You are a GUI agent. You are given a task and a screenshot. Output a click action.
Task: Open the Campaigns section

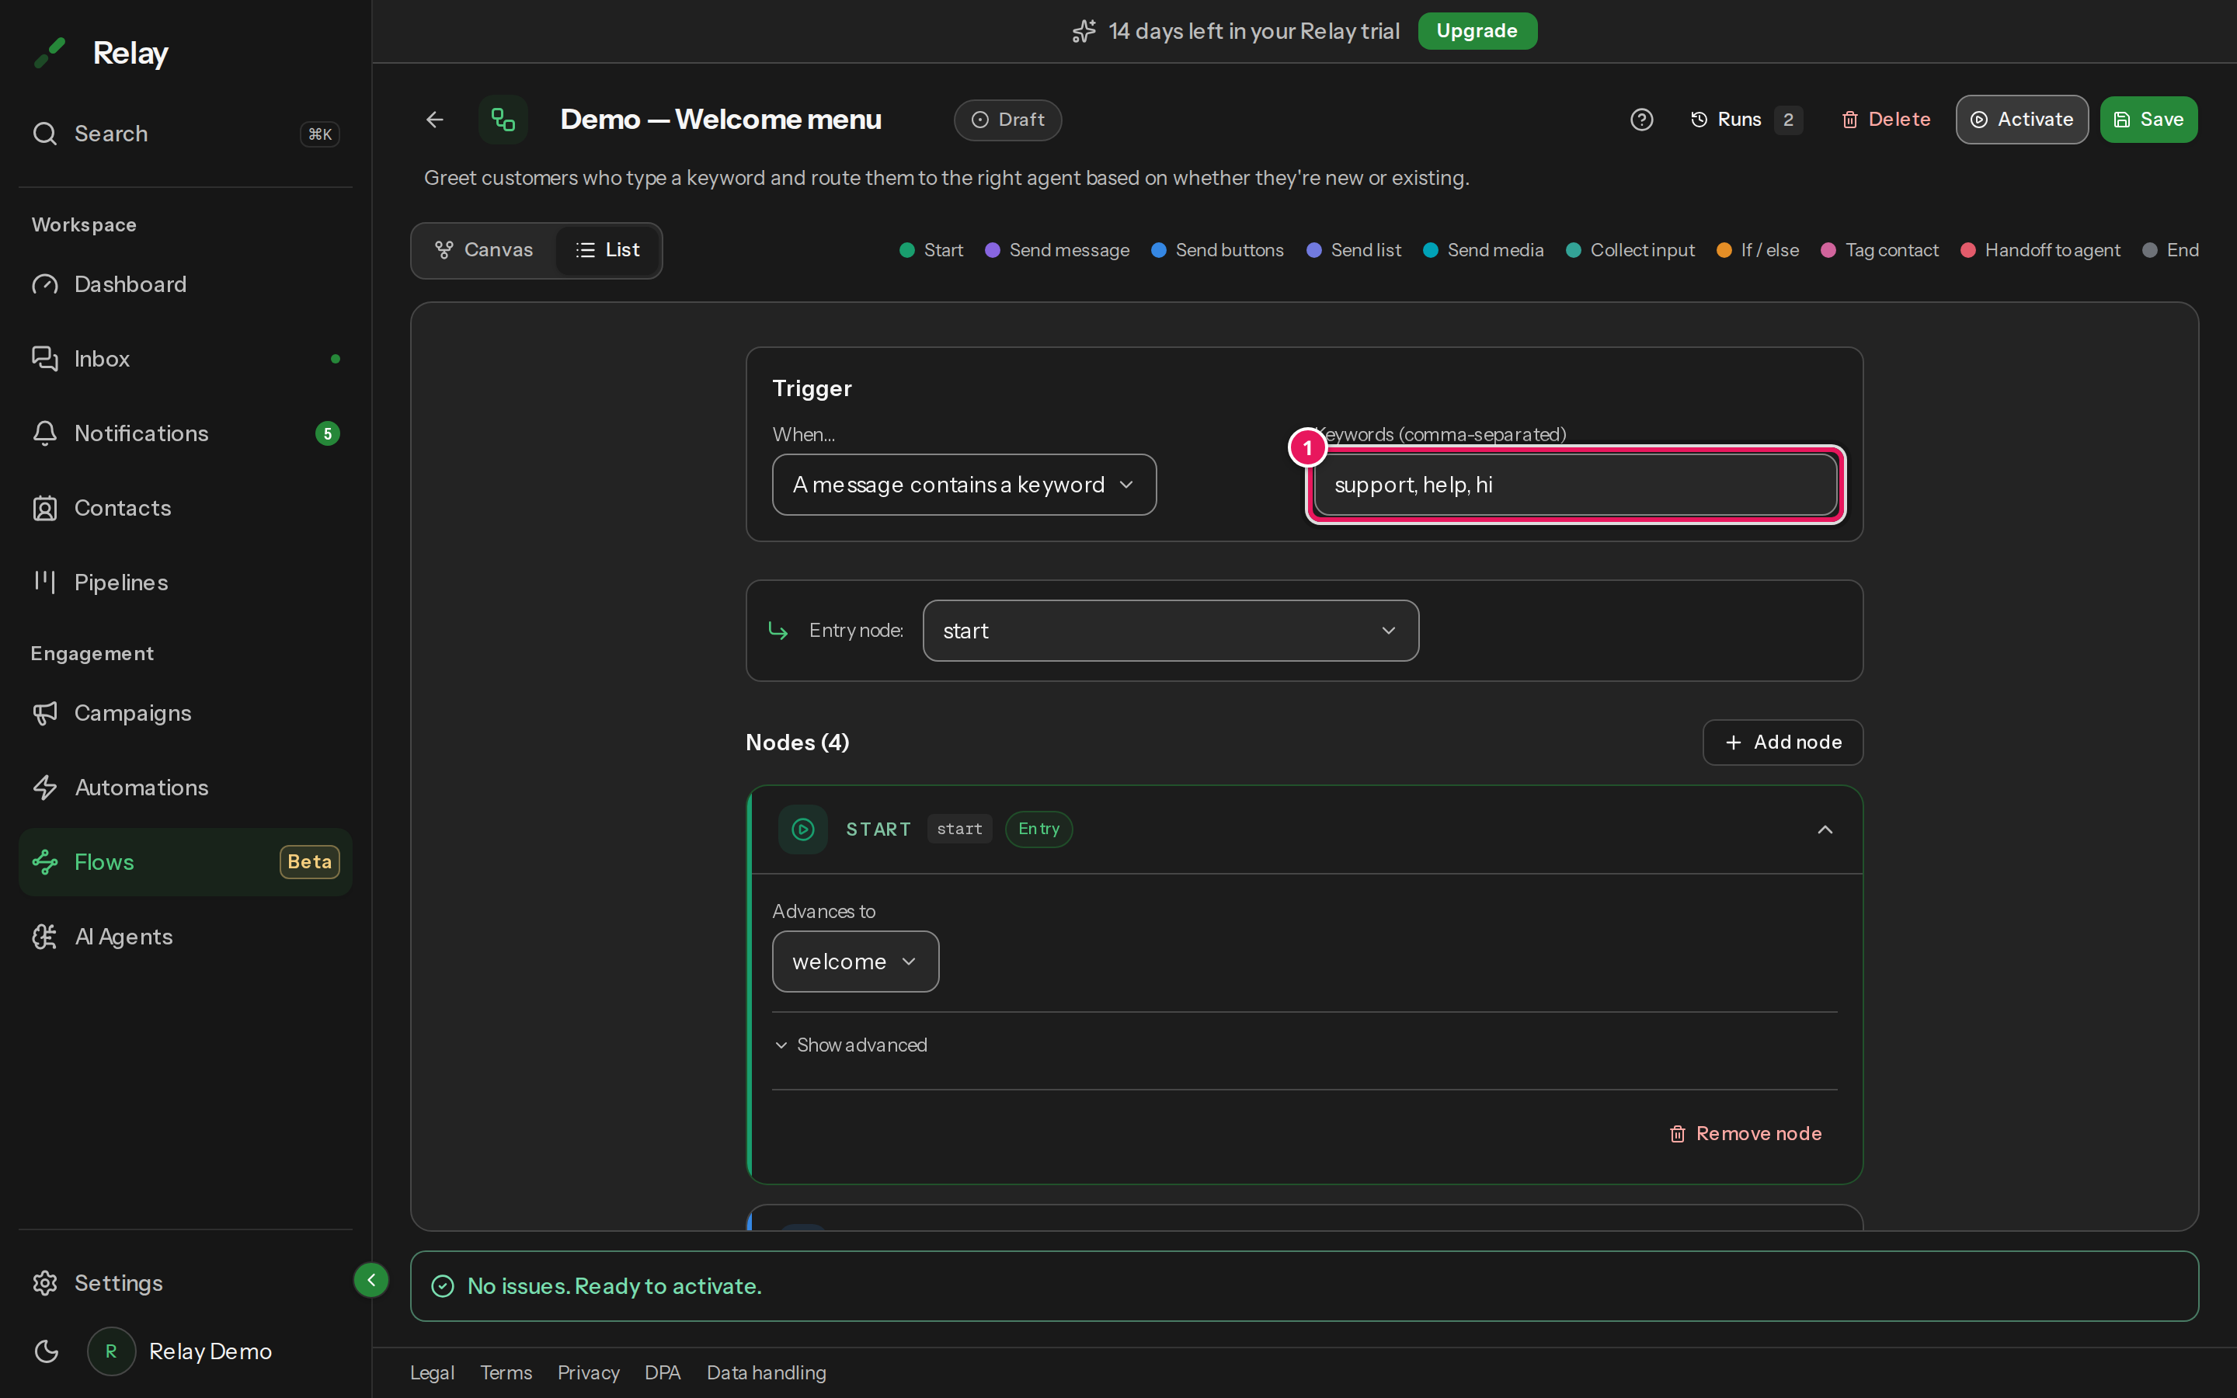(x=185, y=713)
